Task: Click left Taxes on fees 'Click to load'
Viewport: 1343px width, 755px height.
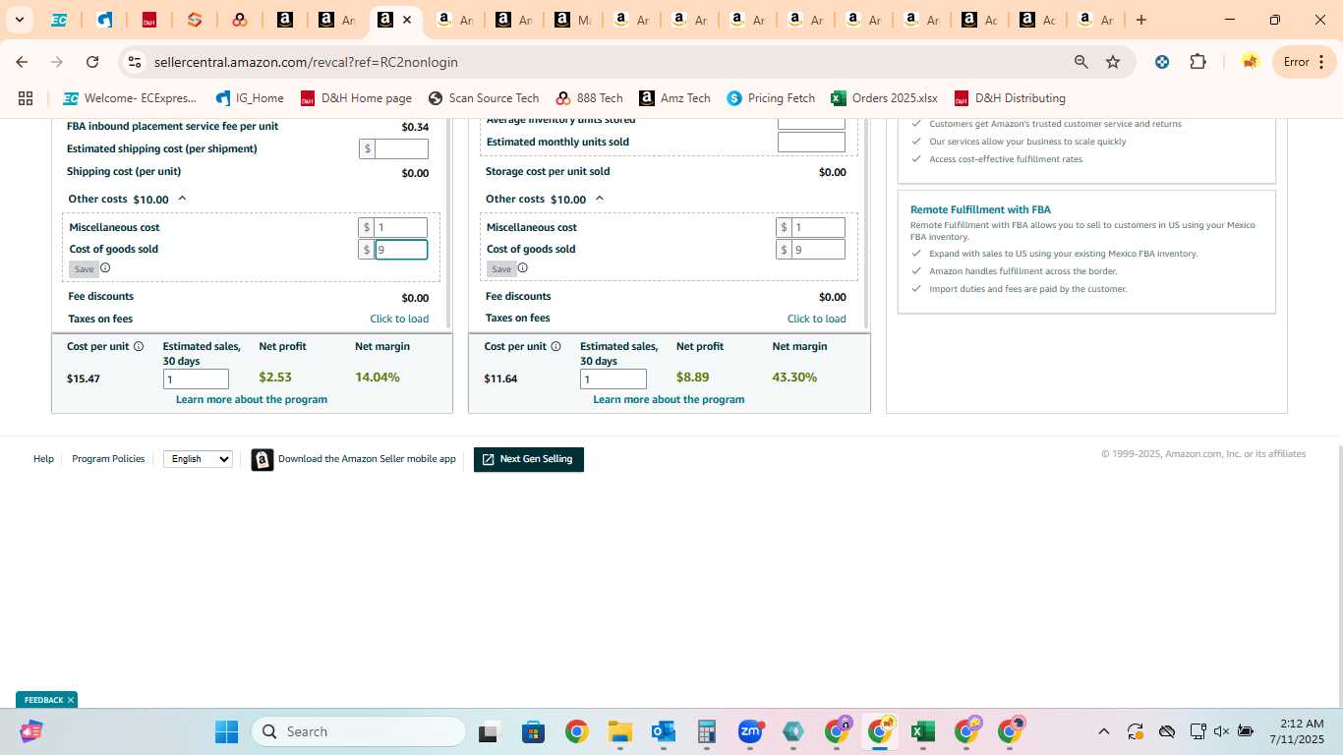Action: pyautogui.click(x=399, y=319)
